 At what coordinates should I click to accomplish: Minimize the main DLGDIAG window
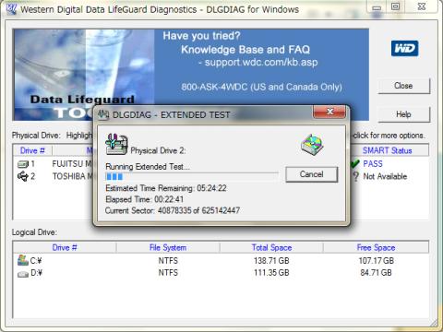tap(377, 6)
